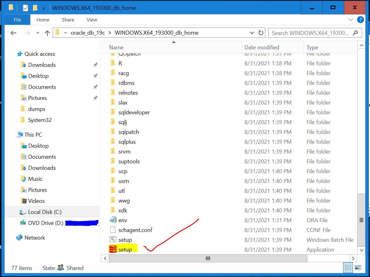Click scroll down arrow of file list
Viewport: 370px width, 277px height.
[x=361, y=250]
